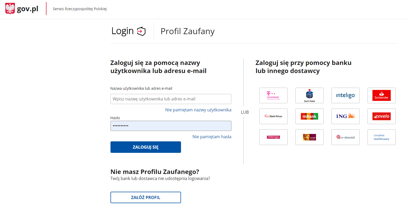The image size is (409, 211).
Task: Select the Bank Pekao tile
Action: click(x=273, y=116)
